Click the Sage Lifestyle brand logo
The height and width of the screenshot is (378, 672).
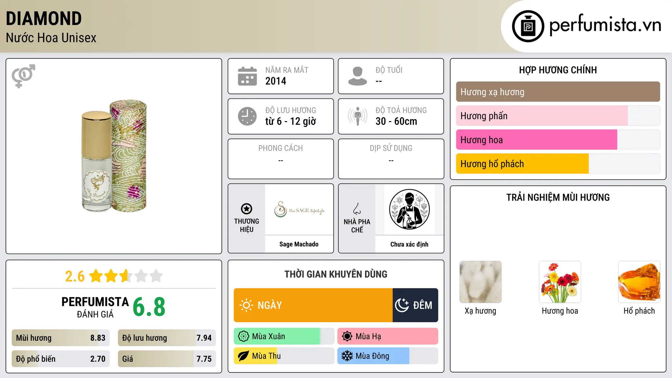[299, 209]
